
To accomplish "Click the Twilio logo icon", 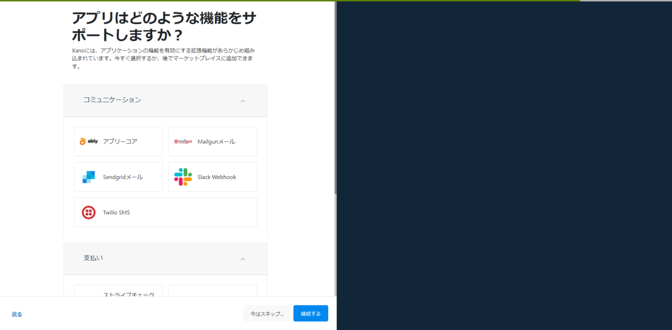I will click(87, 212).
